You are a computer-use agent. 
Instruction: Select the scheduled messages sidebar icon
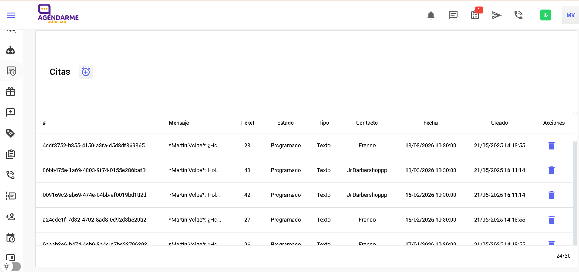tap(11, 71)
